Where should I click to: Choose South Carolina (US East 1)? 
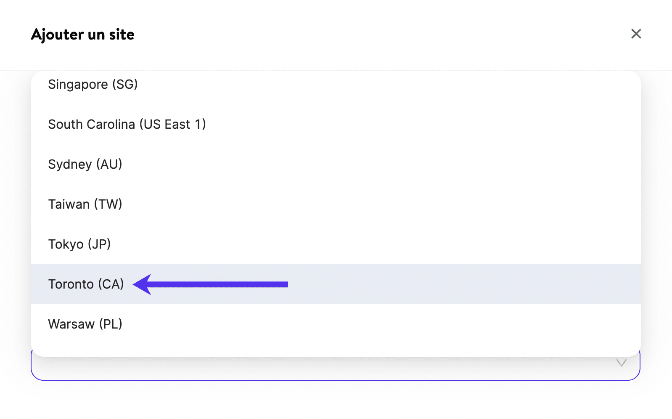[127, 125]
